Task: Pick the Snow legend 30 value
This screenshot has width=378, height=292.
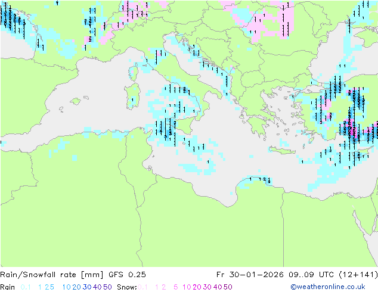Action: pos(207,287)
